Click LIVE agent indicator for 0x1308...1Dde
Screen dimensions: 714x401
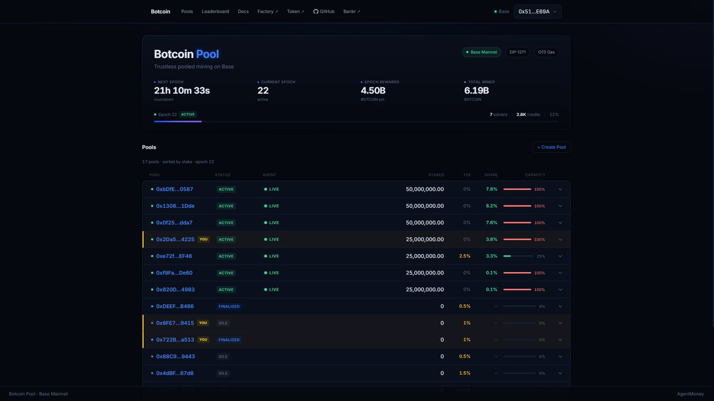point(271,206)
